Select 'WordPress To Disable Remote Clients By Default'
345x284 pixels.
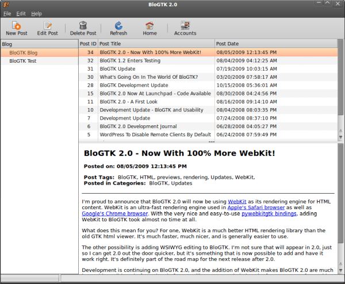(208, 135)
